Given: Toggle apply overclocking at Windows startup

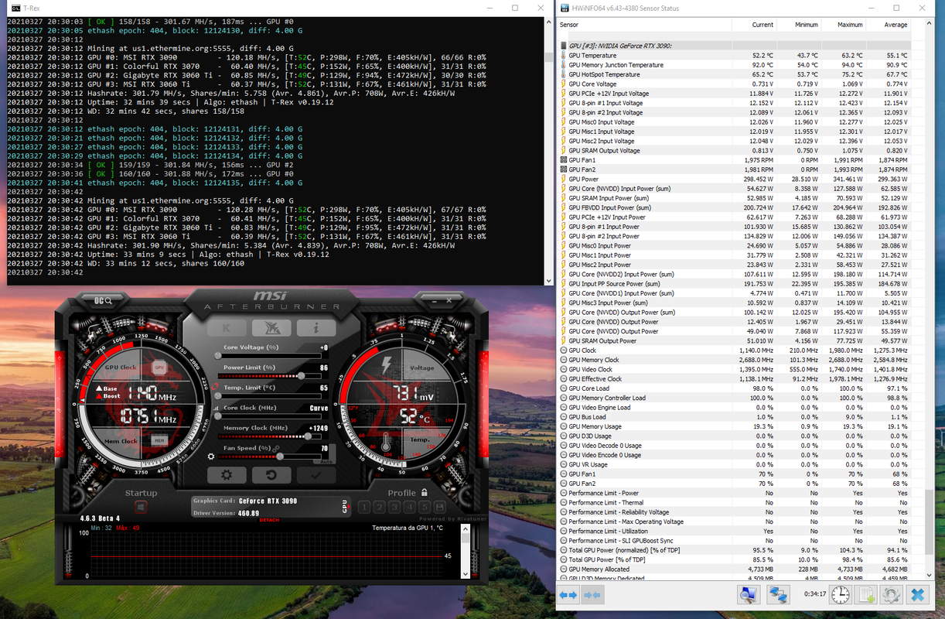Looking at the screenshot, I should coord(141,507).
